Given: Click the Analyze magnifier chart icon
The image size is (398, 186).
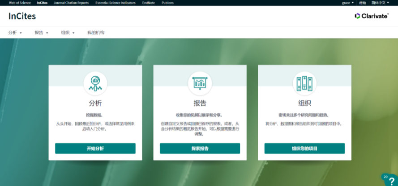Looking at the screenshot, I should (x=95, y=83).
